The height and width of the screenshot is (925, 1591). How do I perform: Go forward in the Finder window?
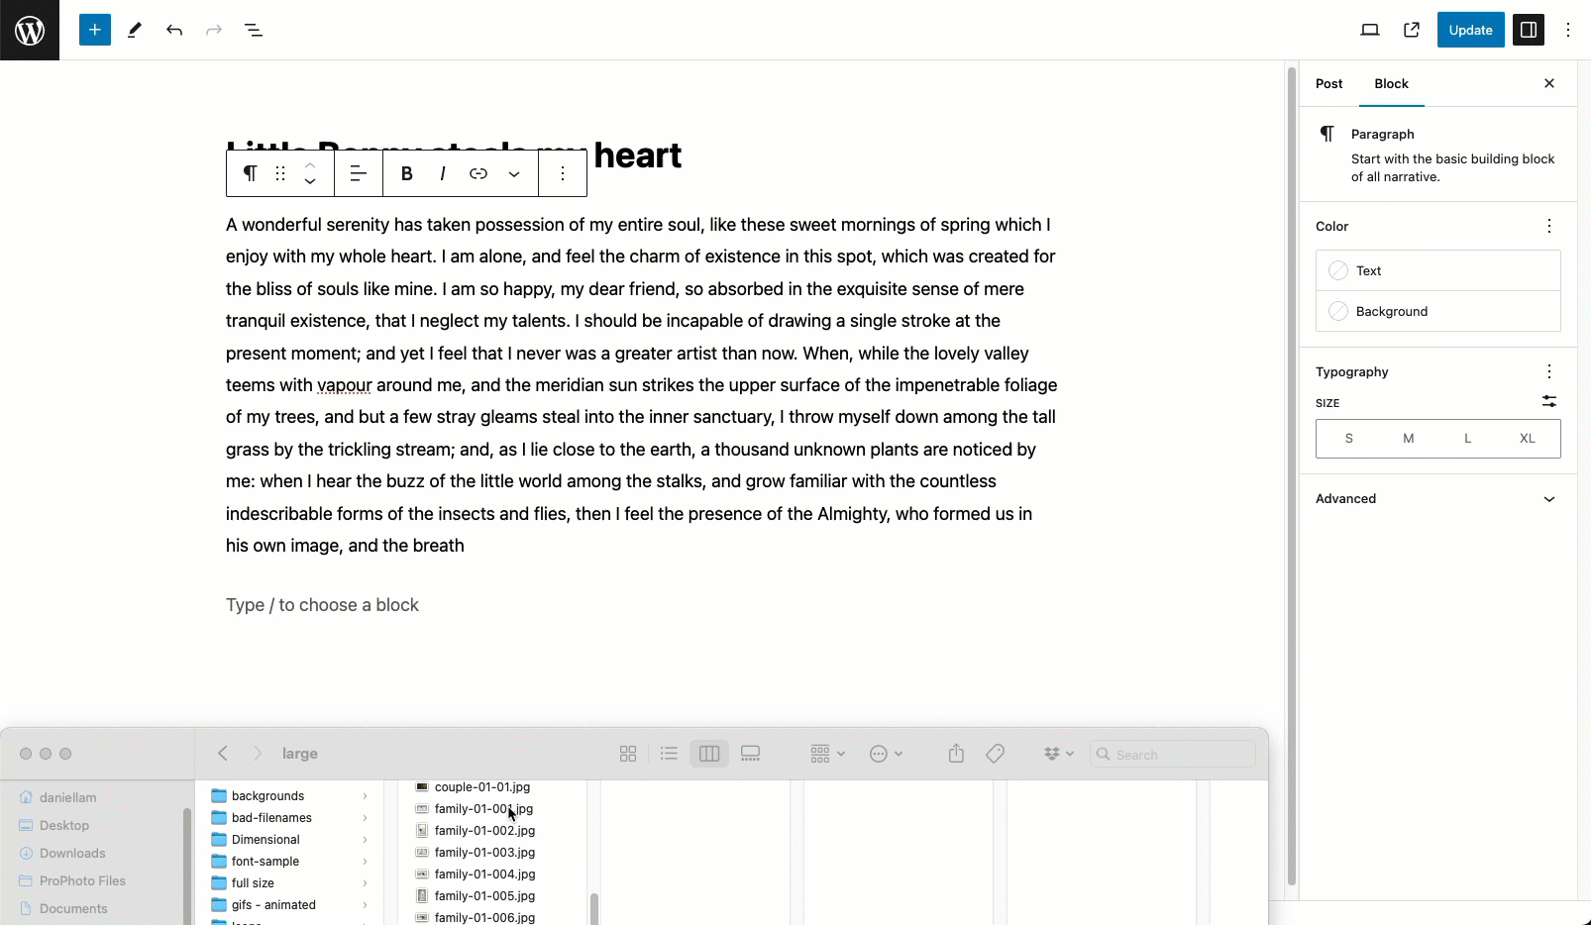pyautogui.click(x=258, y=754)
